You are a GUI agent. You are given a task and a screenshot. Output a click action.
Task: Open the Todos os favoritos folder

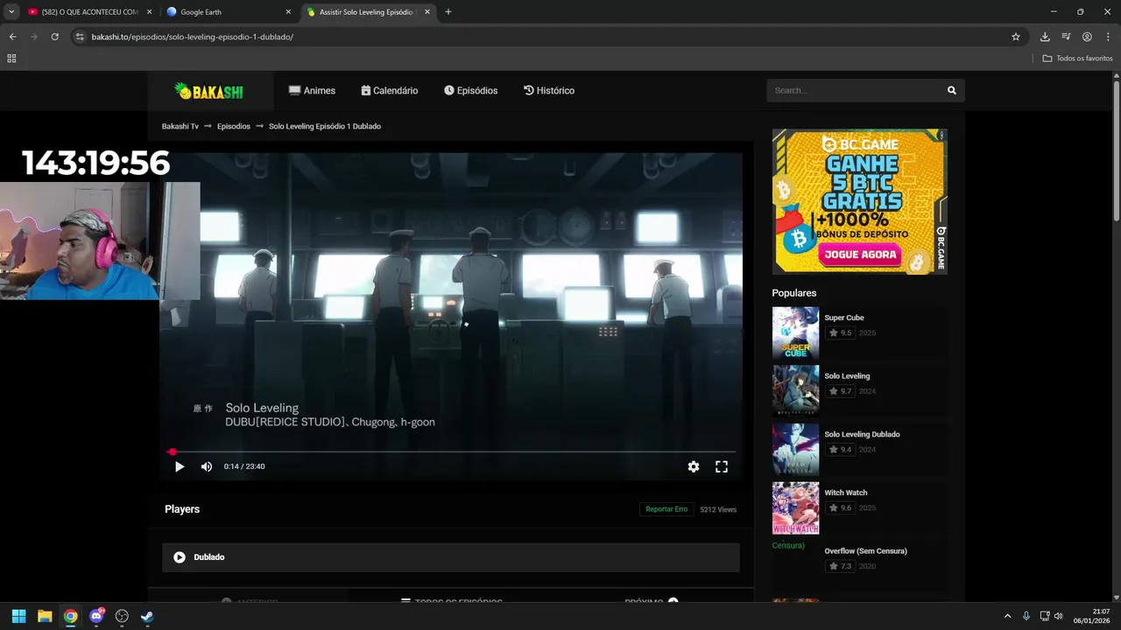1077,59
